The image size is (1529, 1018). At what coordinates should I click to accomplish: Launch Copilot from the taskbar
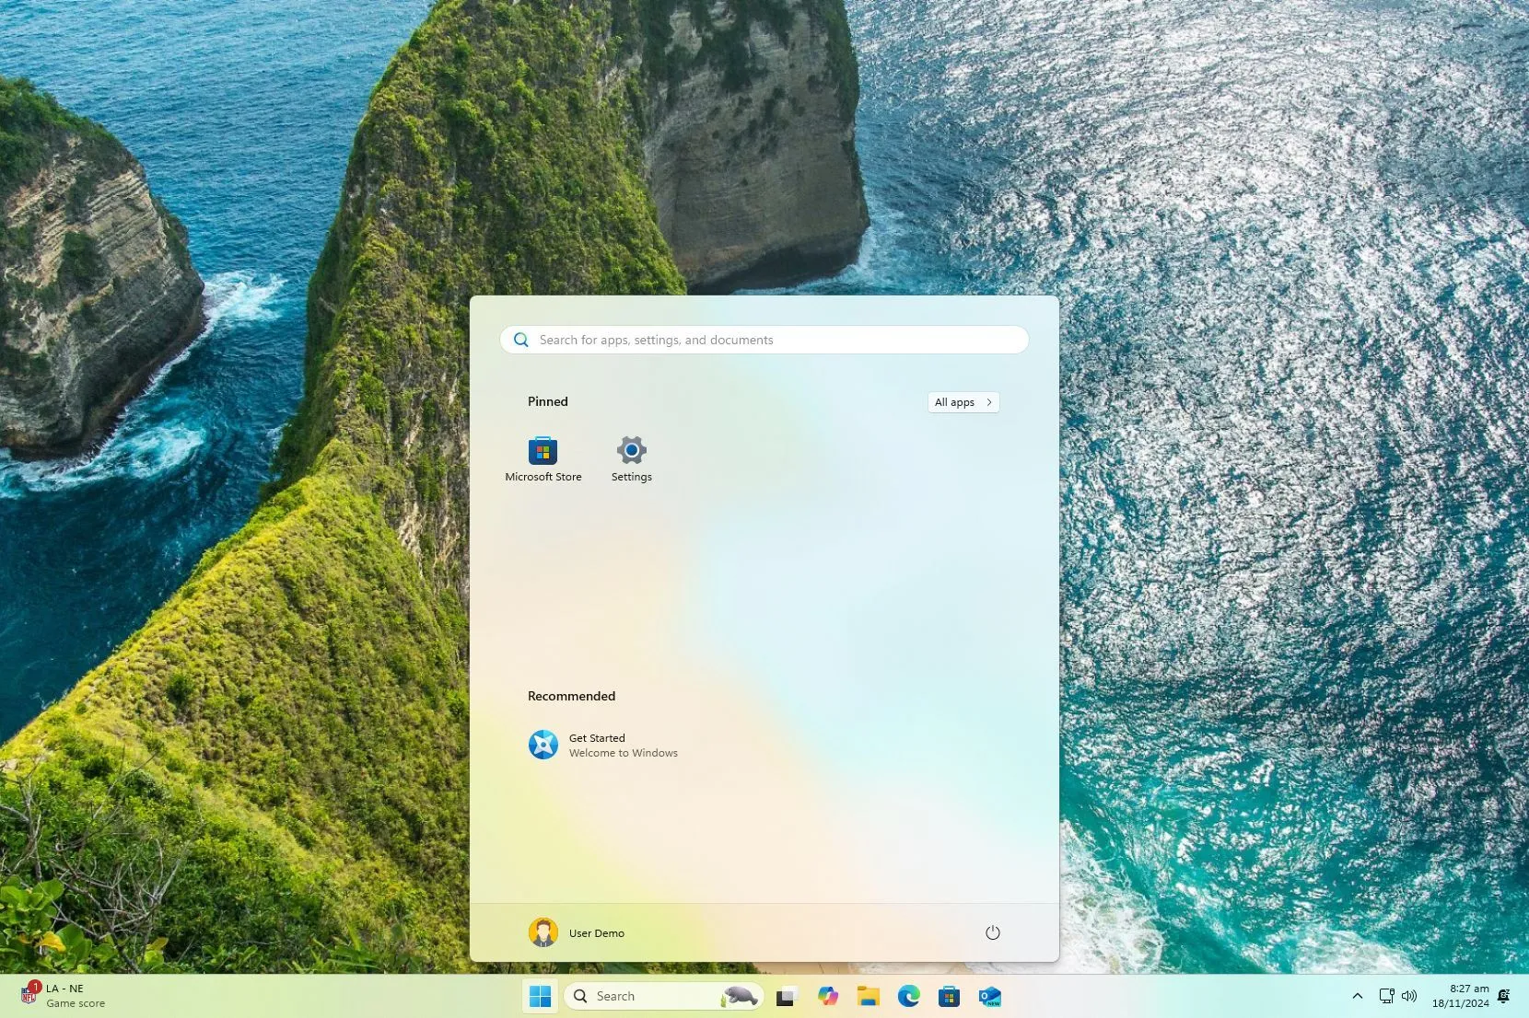click(827, 996)
